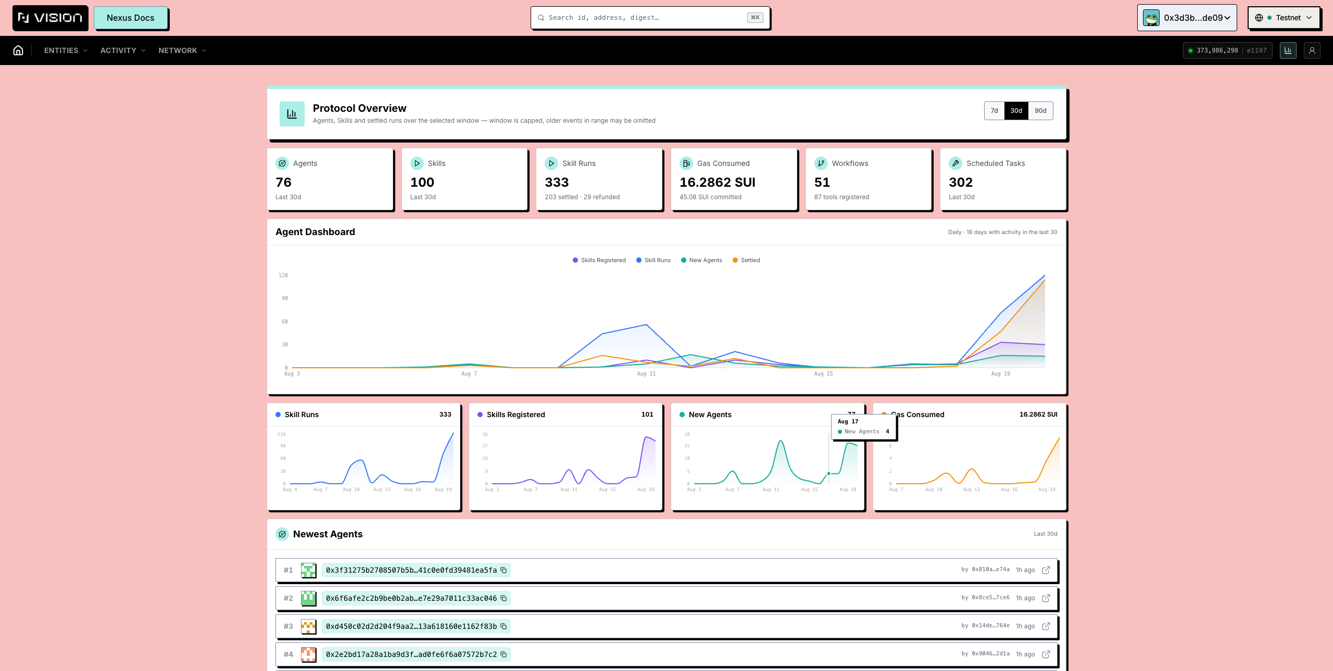Open the Skills stat card

[464, 179]
